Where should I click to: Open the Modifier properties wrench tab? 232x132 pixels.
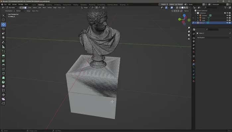point(193,64)
